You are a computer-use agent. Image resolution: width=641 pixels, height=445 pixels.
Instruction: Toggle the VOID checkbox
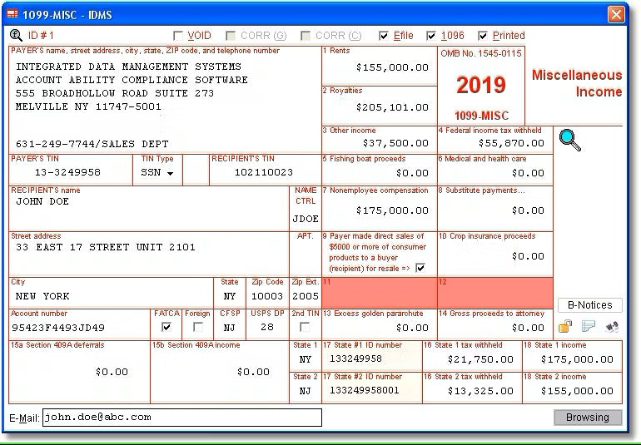coord(178,36)
